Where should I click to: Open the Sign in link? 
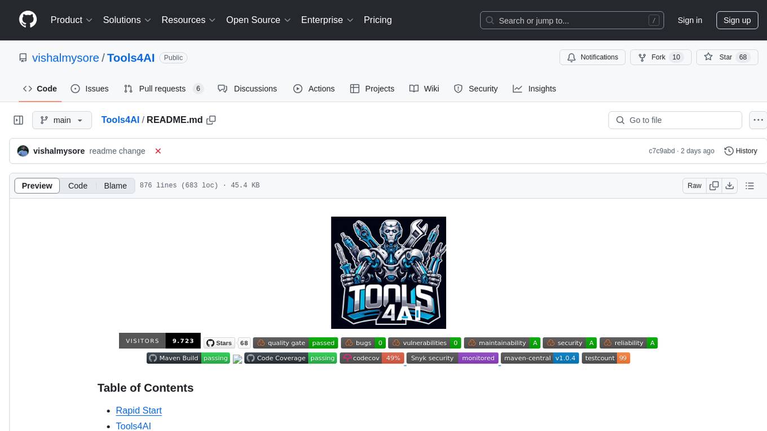point(690,20)
